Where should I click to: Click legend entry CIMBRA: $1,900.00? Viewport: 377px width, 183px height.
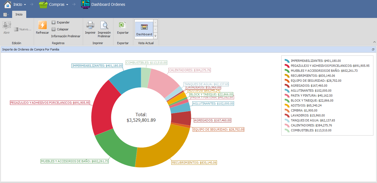[304, 110]
